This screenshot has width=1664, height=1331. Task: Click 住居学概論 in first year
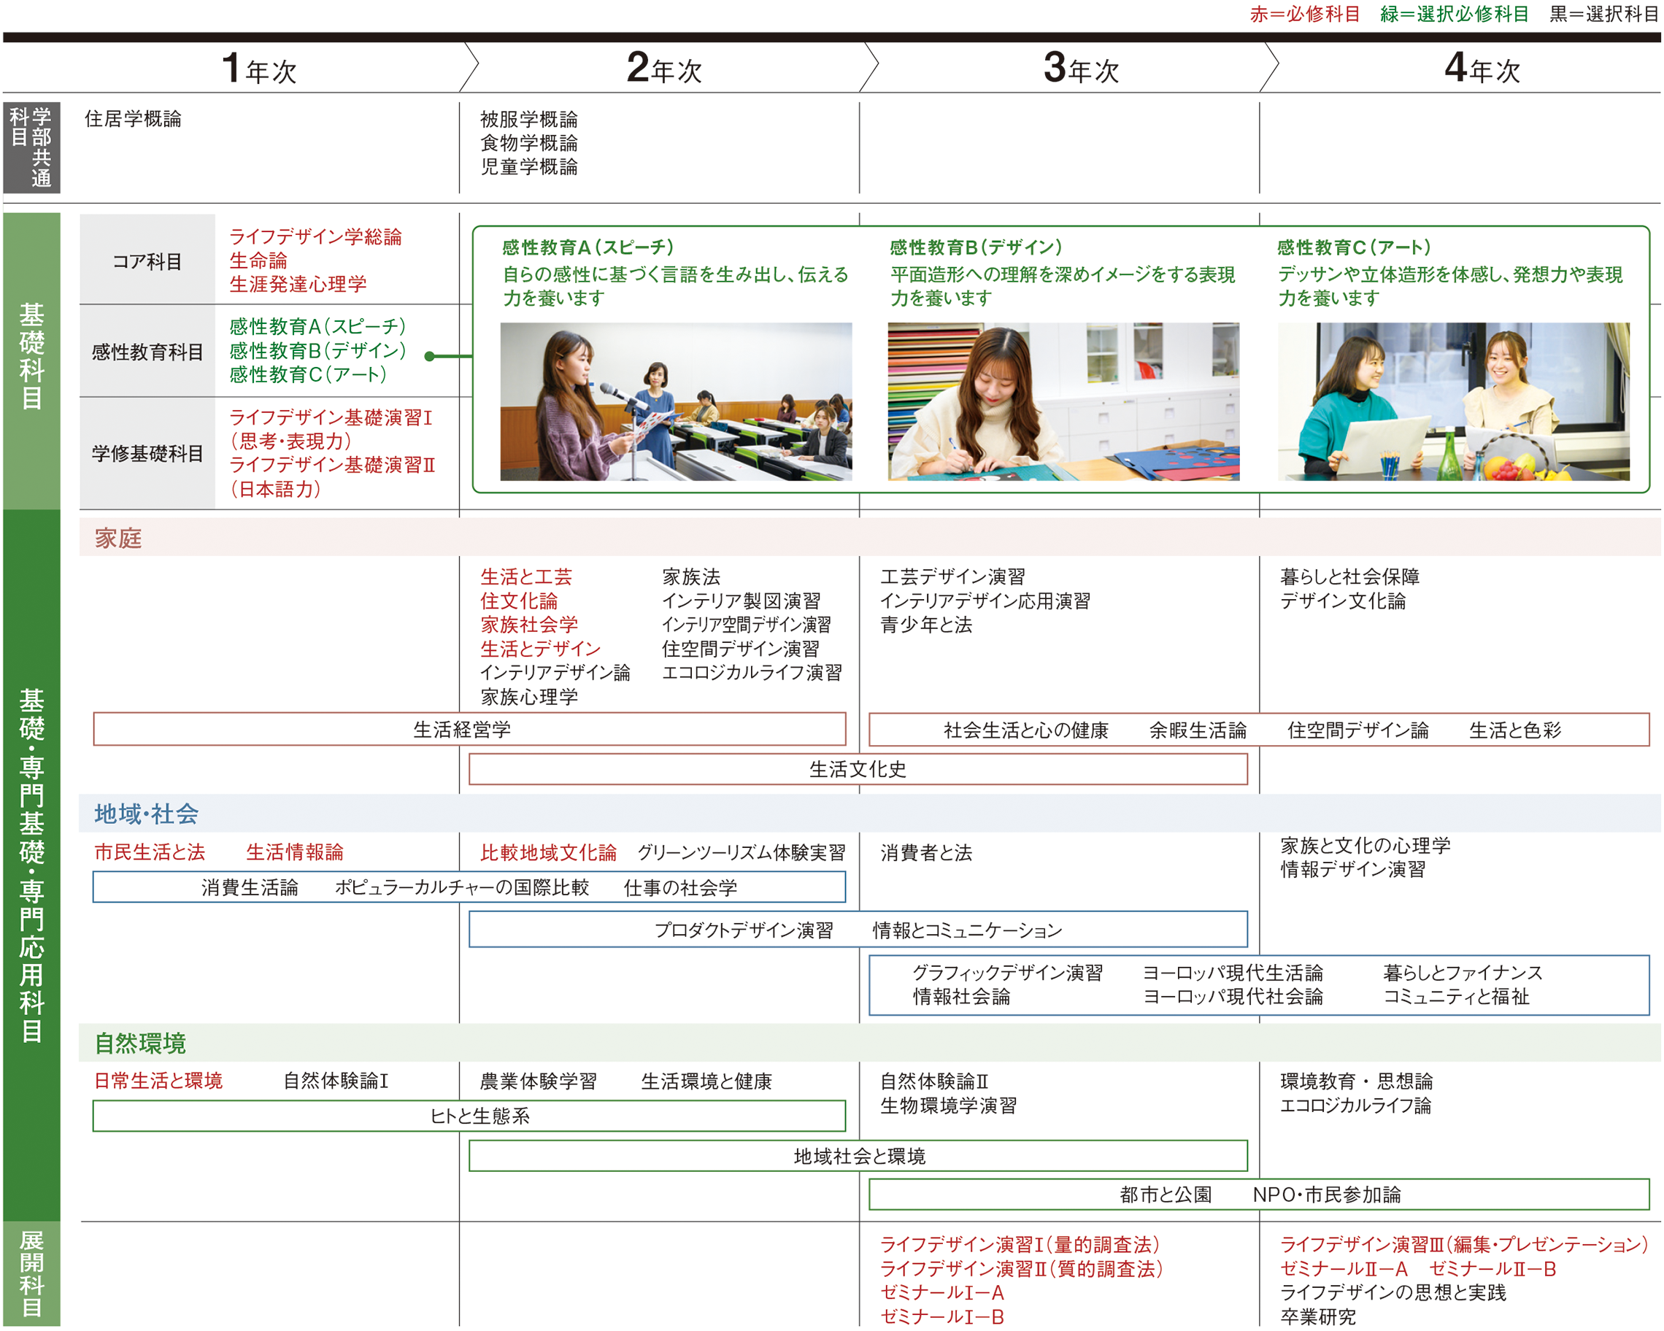coord(133,119)
